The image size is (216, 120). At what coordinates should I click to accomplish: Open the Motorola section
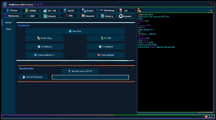(x=11, y=16)
